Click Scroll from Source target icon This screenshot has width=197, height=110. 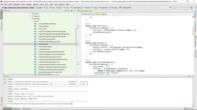pos(66,11)
